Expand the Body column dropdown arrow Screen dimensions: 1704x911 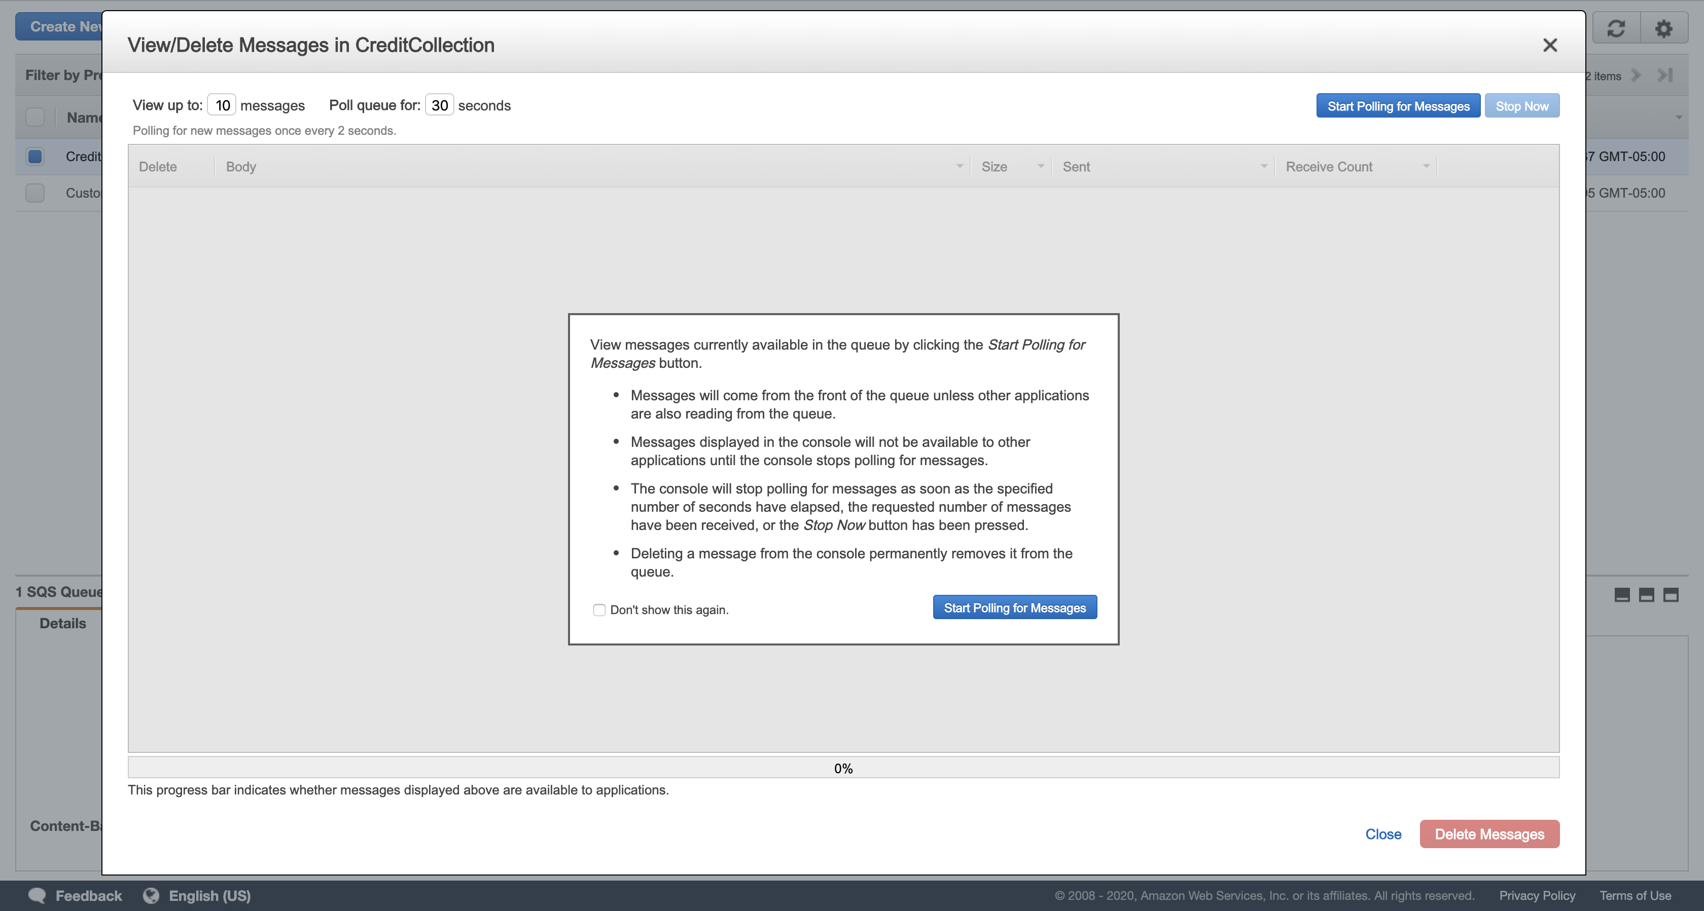point(959,167)
